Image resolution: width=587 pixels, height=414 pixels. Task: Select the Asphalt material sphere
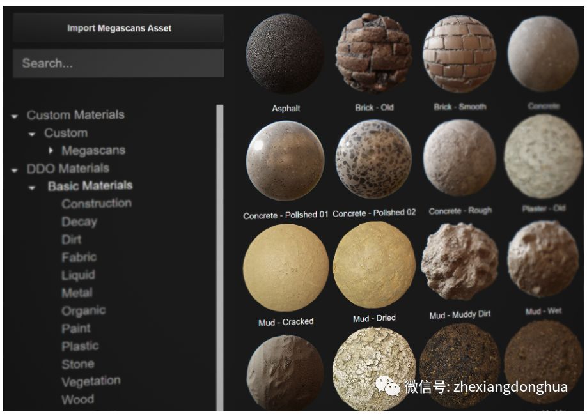[284, 54]
